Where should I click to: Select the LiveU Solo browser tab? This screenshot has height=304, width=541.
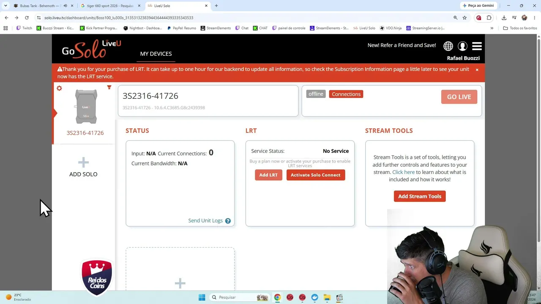[178, 6]
